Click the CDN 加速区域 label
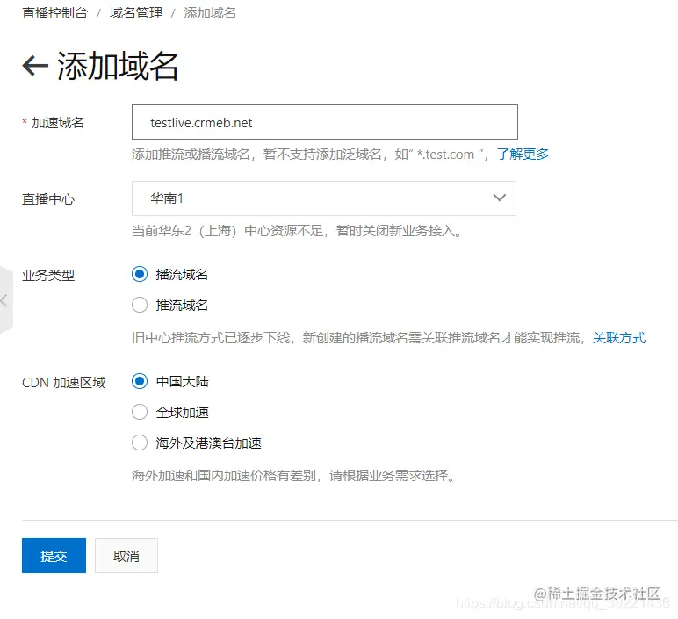 pos(64,383)
